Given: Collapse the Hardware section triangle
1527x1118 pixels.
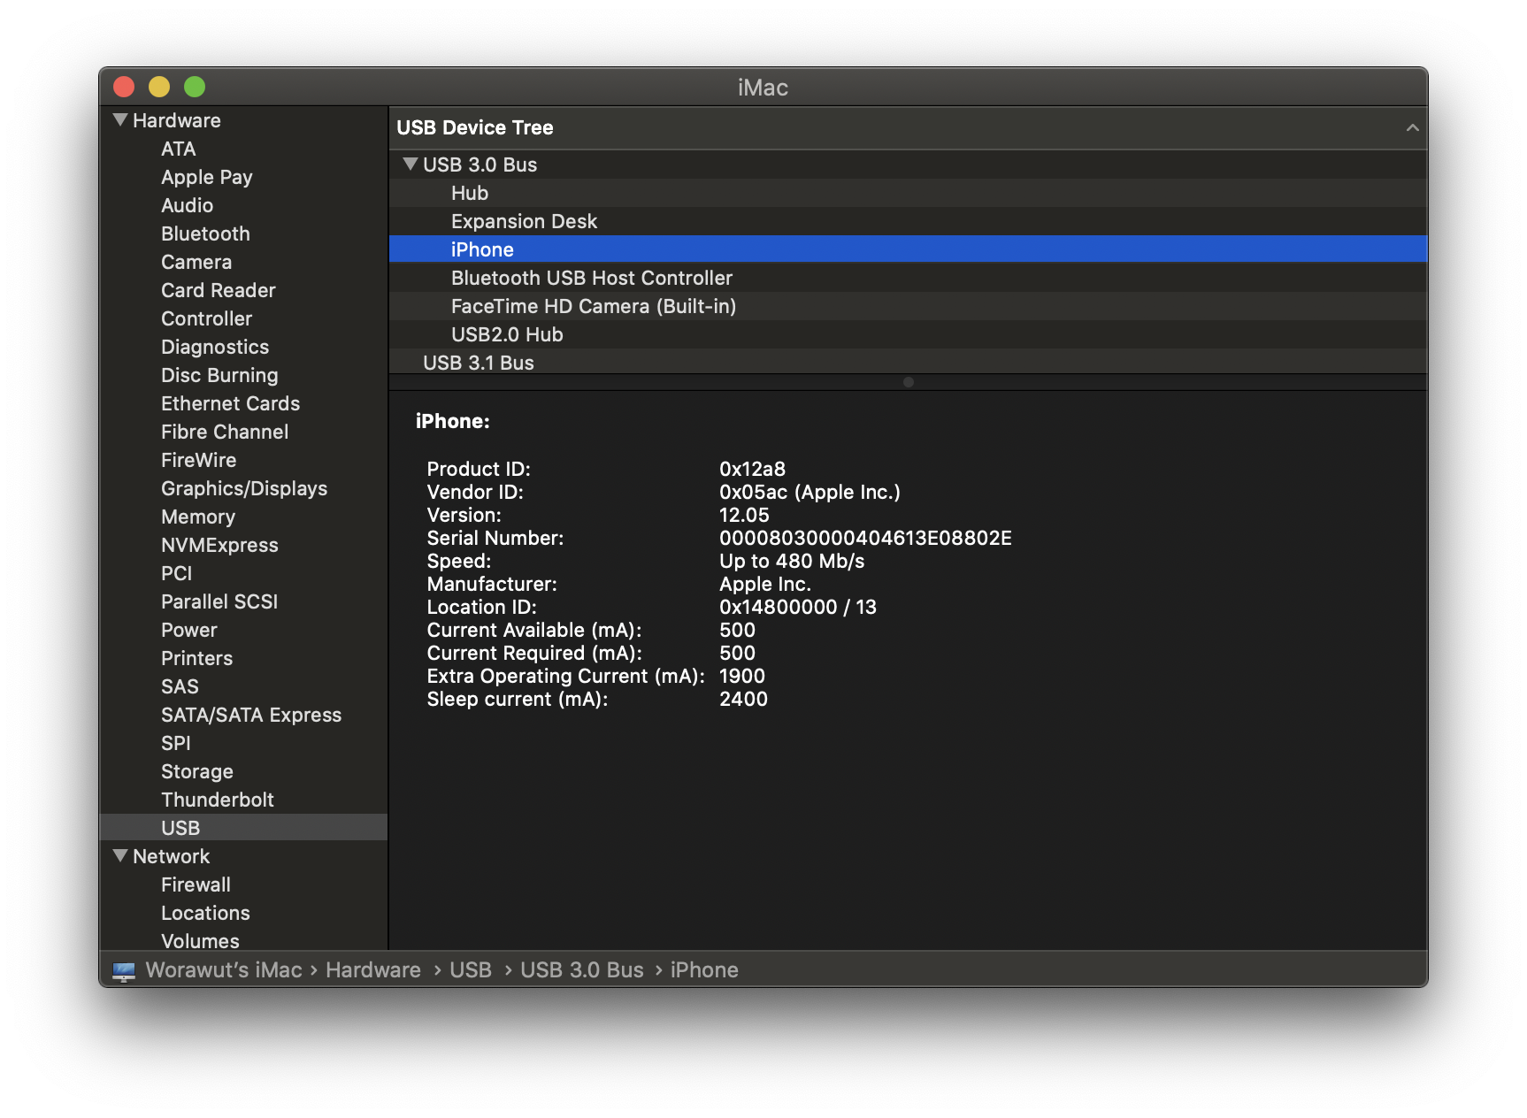Looking at the screenshot, I should coord(120,119).
